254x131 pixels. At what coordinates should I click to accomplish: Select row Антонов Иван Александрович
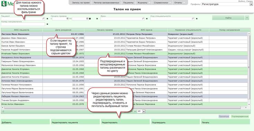(124, 81)
